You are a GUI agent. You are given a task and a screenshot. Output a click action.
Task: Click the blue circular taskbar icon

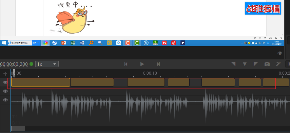[x=146, y=43]
